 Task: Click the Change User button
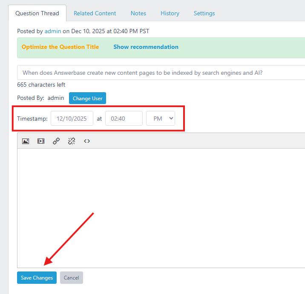[x=87, y=98]
